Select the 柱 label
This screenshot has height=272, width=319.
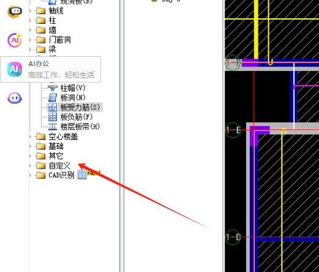coord(52,20)
